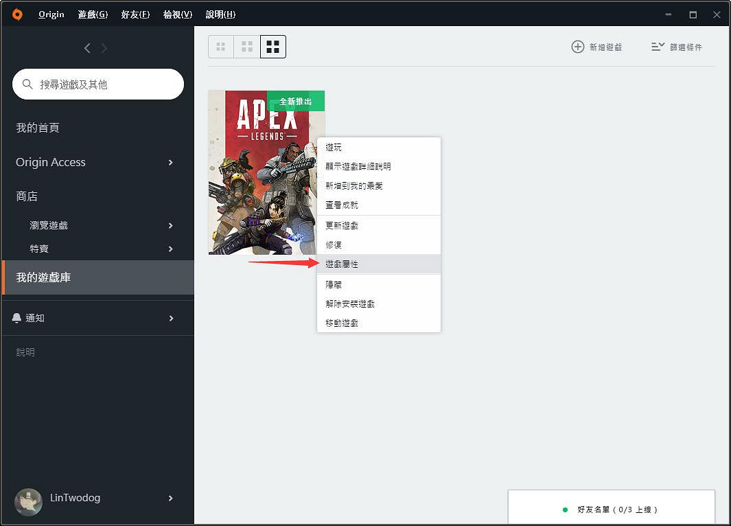This screenshot has width=731, height=526.
Task: Select the search magnifier icon
Action: pyautogui.click(x=27, y=84)
